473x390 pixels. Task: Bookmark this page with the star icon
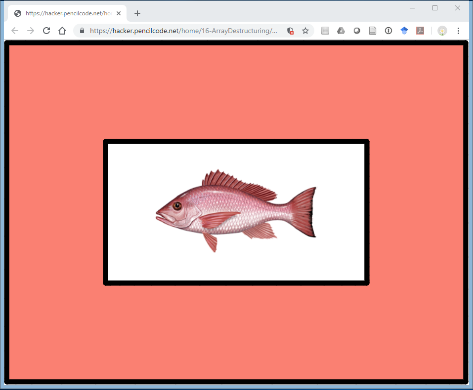[x=305, y=31]
